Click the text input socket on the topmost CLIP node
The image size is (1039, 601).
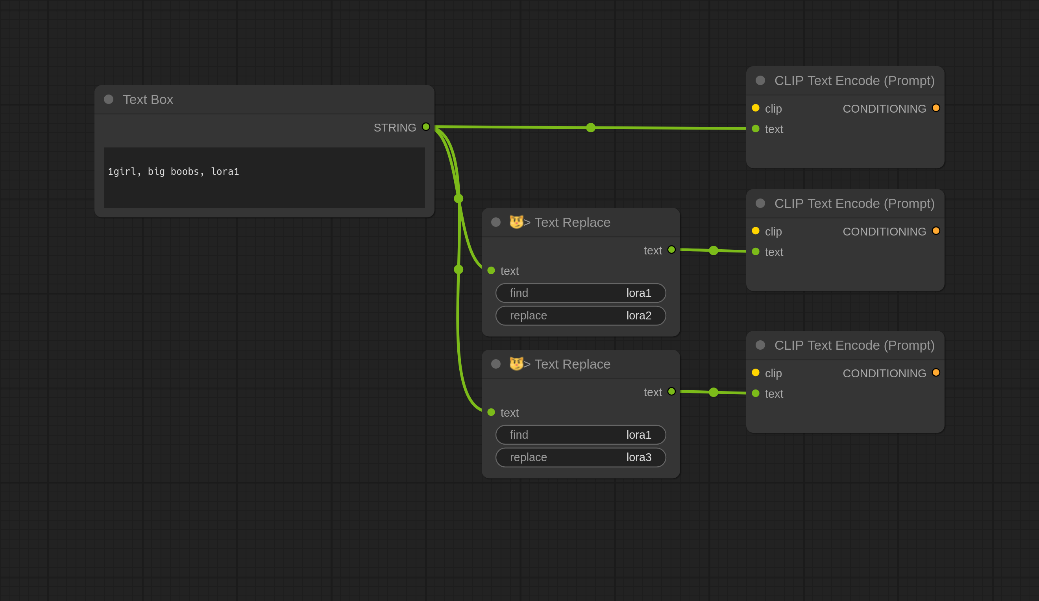[756, 129]
